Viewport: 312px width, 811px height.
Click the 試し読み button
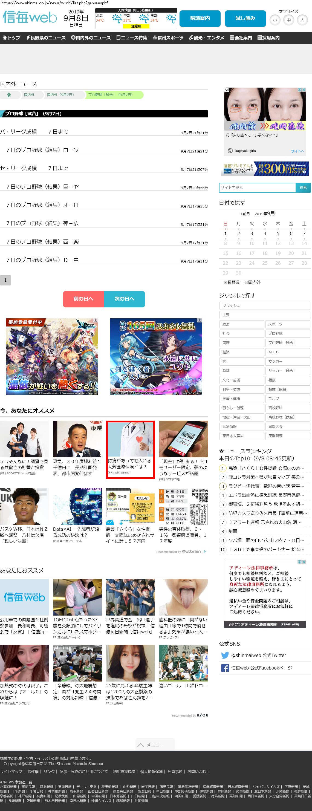click(245, 18)
